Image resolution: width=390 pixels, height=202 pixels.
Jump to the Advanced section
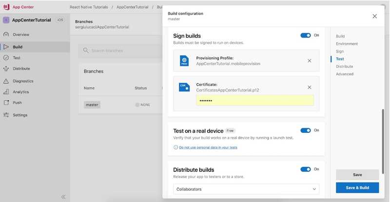(345, 74)
